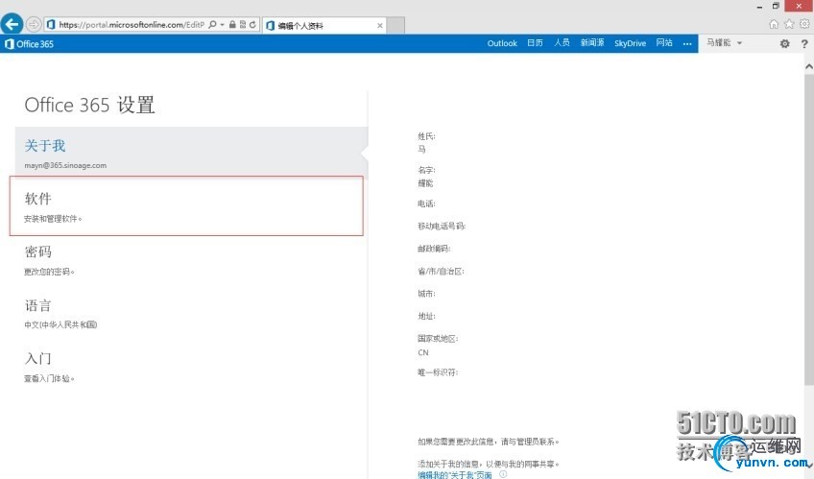The height and width of the screenshot is (479, 814).
Task: Click the 唯一标识符 field label
Action: click(x=438, y=372)
